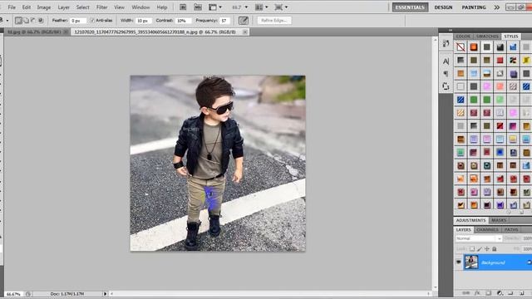This screenshot has height=299, width=532.
Task: Open the File menu
Action: coord(12,7)
